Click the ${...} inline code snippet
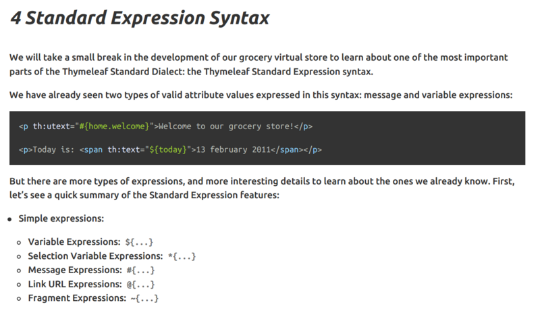 tap(140, 241)
